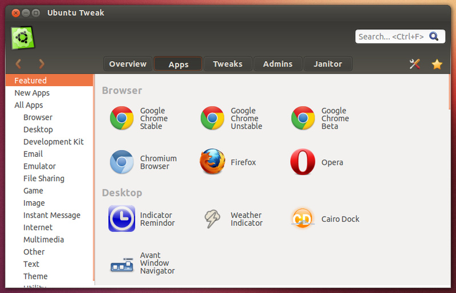Screen dimensions: 456x293
Task: Open Avant Window Navigator icon
Action: [x=122, y=264]
